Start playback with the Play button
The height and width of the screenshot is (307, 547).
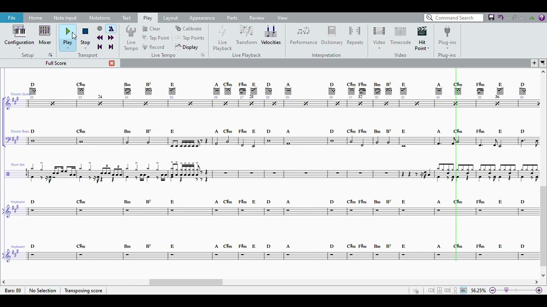(68, 35)
